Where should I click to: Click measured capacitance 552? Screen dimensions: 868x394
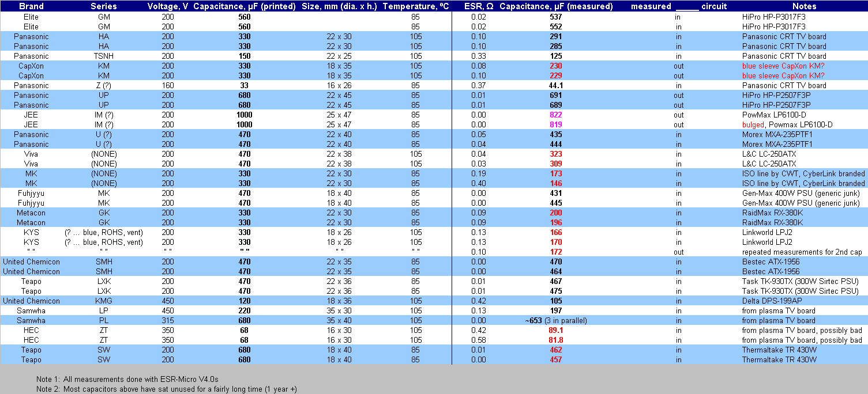click(556, 26)
